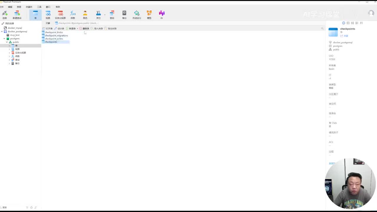
Task: Click the 共享 (Share) link under checkpoints
Action: (x=344, y=36)
